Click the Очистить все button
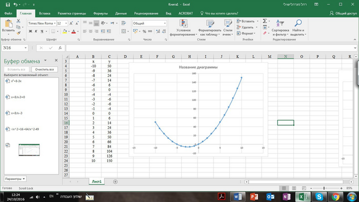Viewport: 359px width, 202px height. click(x=44, y=70)
